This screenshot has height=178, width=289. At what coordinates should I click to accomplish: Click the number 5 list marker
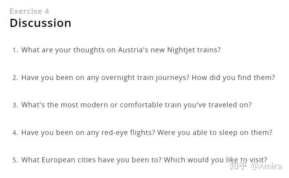point(15,160)
